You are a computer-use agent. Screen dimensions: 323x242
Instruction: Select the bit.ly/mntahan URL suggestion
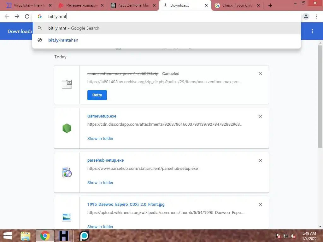pyautogui.click(x=167, y=40)
